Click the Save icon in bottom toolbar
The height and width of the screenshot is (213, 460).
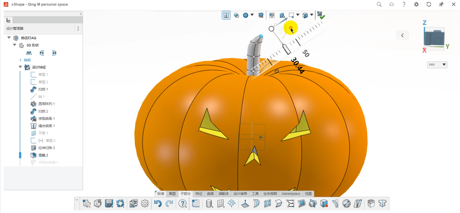[x=109, y=204]
